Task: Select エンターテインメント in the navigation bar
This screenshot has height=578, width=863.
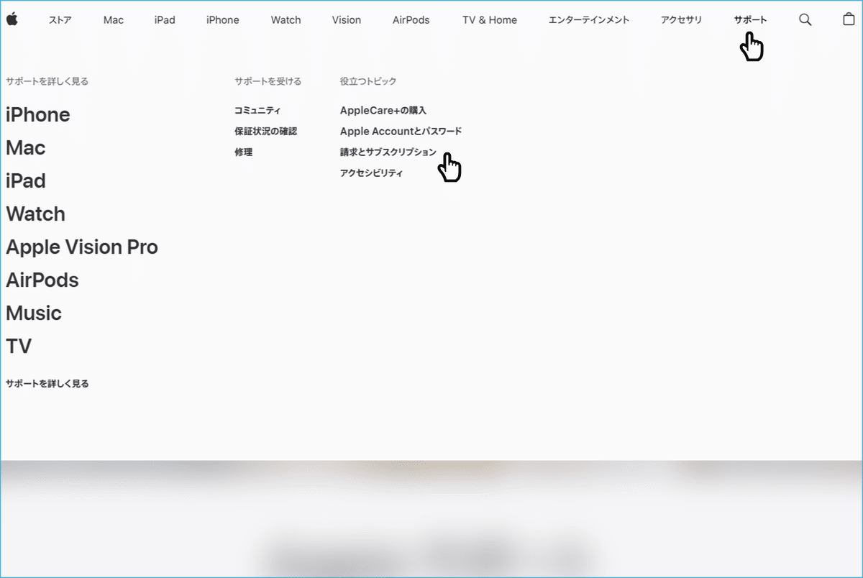Action: coord(588,19)
